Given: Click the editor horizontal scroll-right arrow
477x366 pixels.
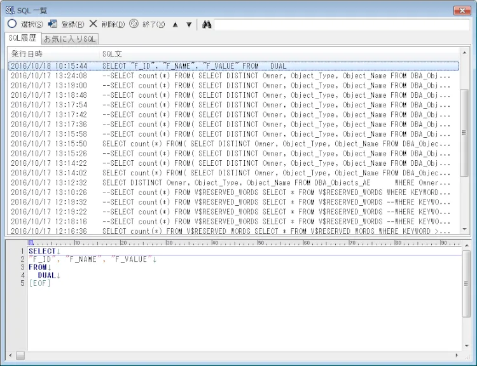Looking at the screenshot, I should coord(456,355).
